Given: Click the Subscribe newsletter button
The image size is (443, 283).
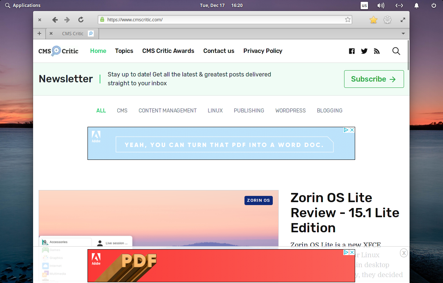Looking at the screenshot, I should click(374, 79).
